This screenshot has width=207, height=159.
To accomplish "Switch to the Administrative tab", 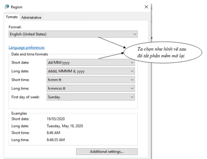I will coord(31,17).
